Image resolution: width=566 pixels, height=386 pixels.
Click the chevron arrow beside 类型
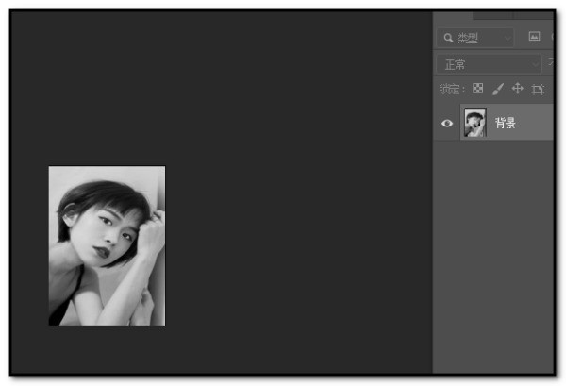click(508, 39)
